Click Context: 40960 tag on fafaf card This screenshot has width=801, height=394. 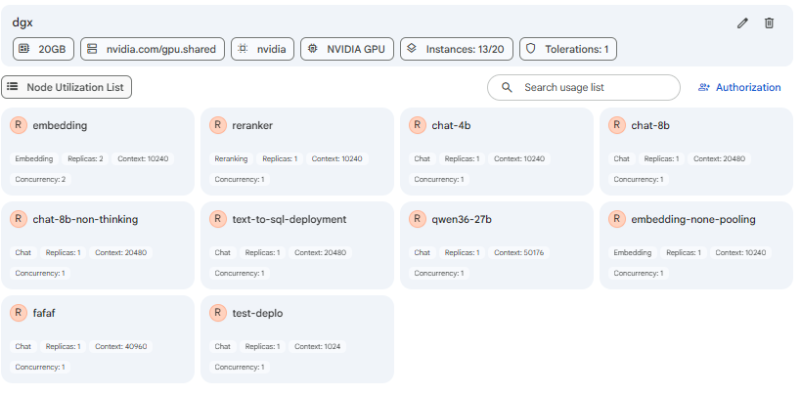point(121,346)
